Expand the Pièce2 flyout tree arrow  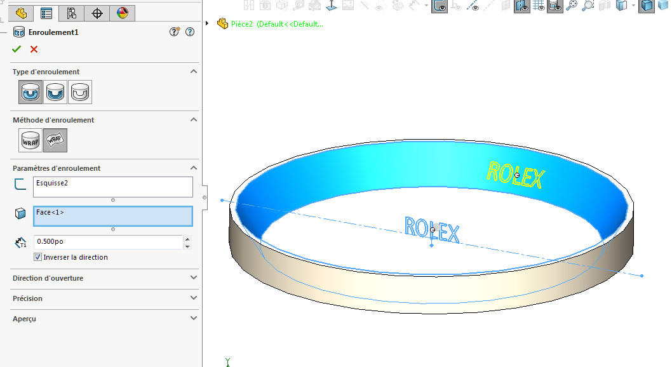(207, 23)
